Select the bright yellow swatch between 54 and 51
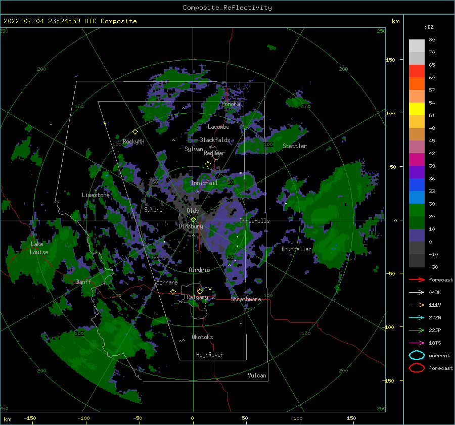Image resolution: width=455 pixels, height=425 pixels. coord(417,109)
